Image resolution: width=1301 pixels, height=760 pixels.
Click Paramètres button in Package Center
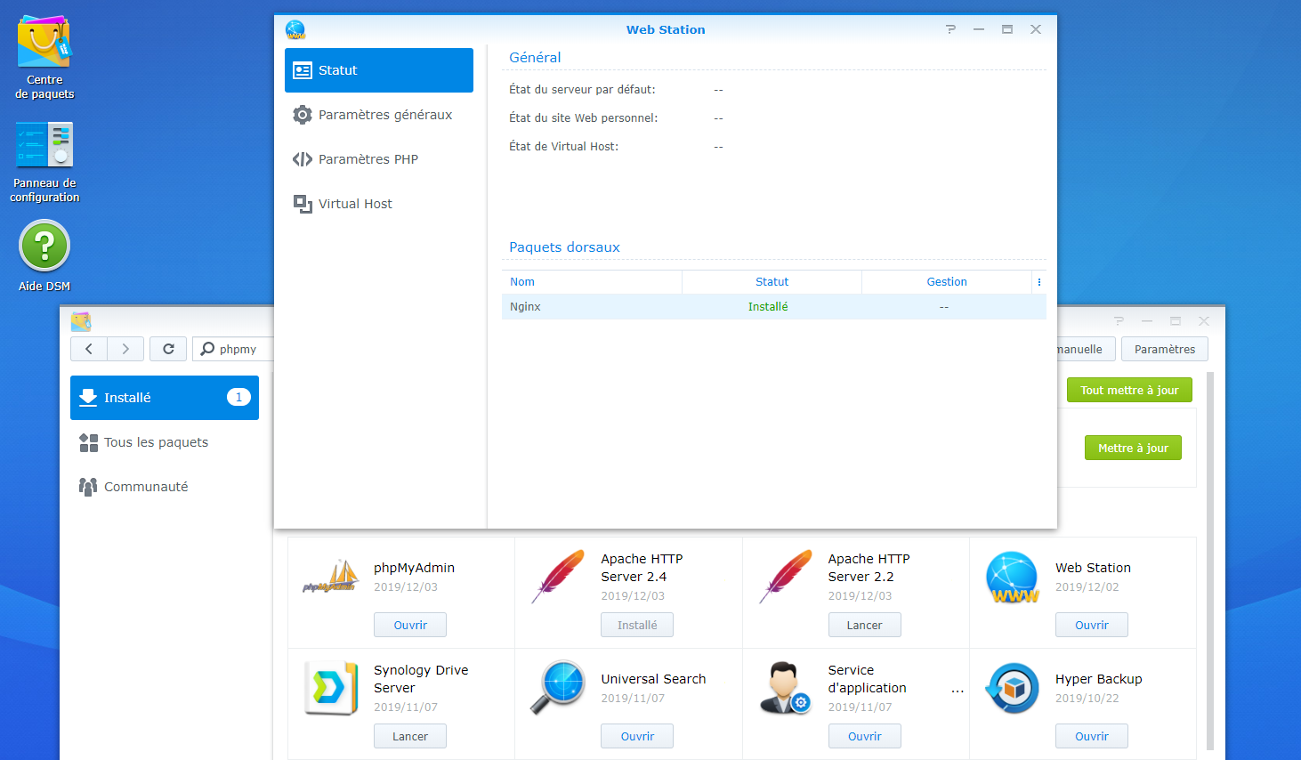1164,349
